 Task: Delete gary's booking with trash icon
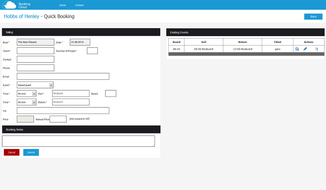316,49
